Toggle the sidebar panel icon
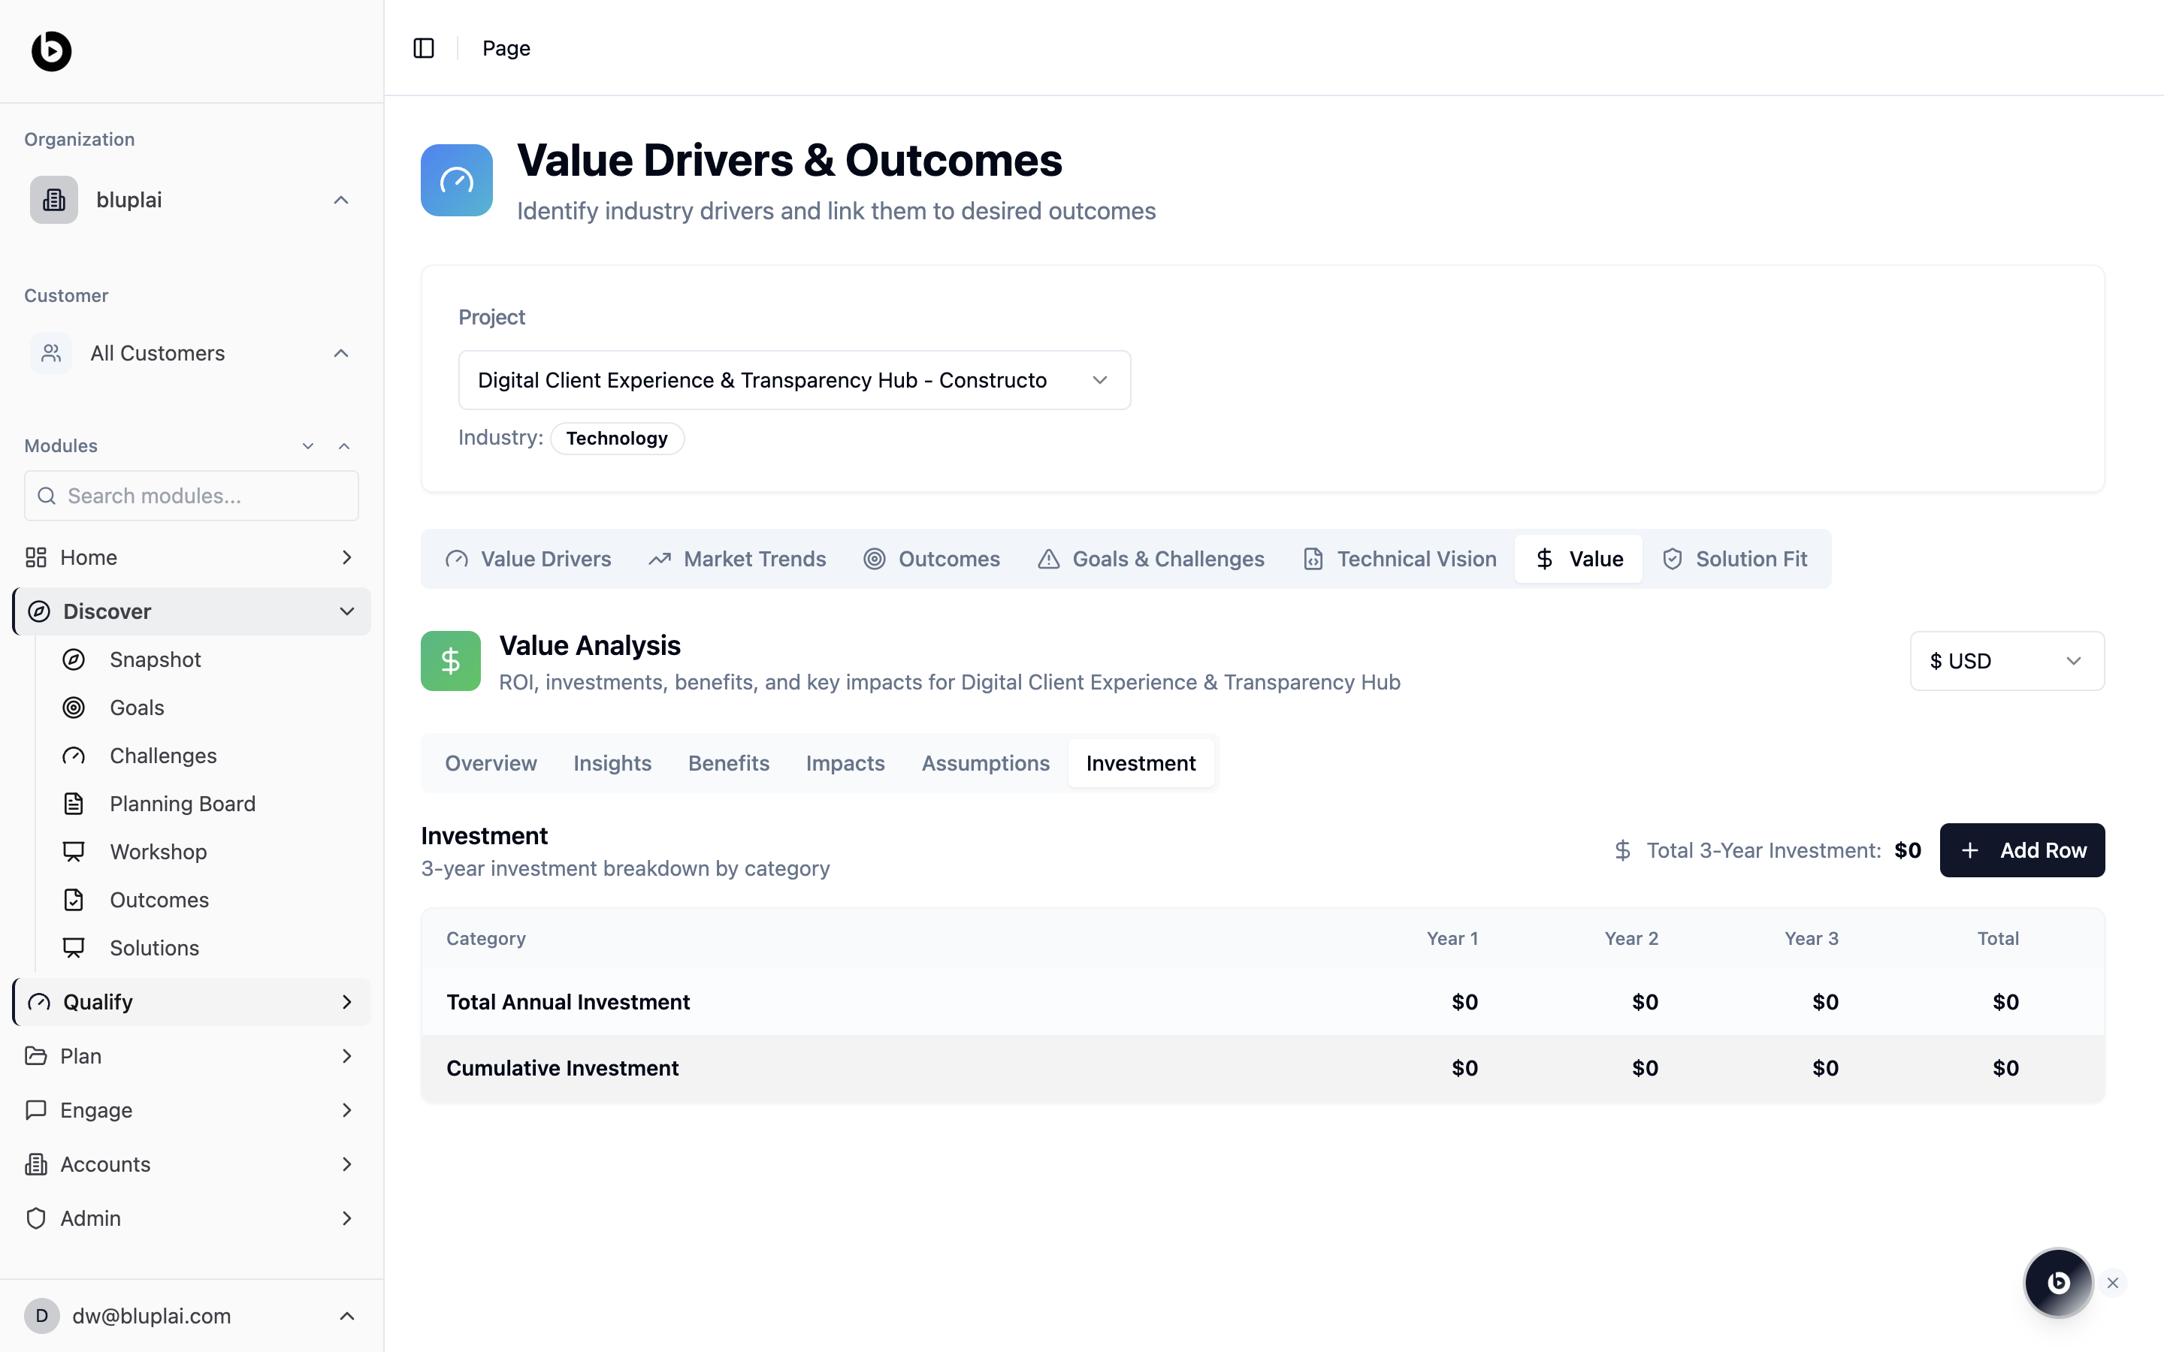2164x1352 pixels. click(x=424, y=48)
